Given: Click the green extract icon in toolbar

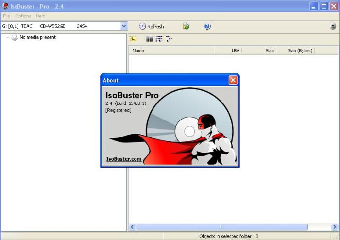Looking at the screenshot, I should point(186,26).
